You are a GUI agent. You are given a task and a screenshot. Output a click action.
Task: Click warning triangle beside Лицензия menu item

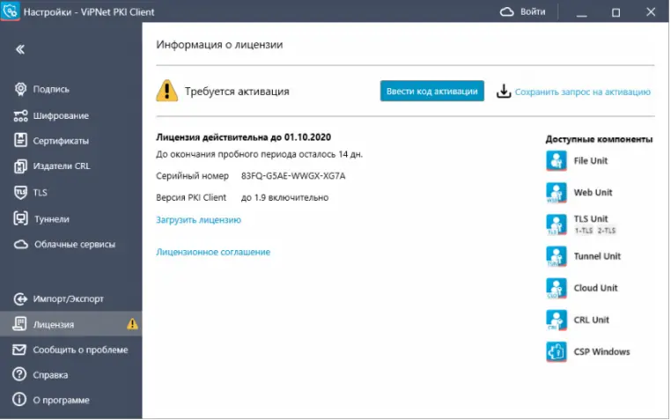[132, 324]
